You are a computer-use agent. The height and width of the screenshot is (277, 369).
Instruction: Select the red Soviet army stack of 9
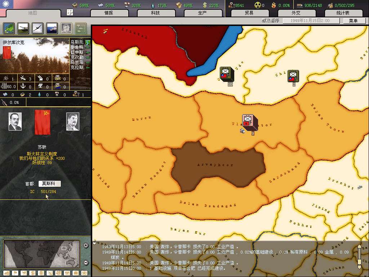[x=250, y=123]
